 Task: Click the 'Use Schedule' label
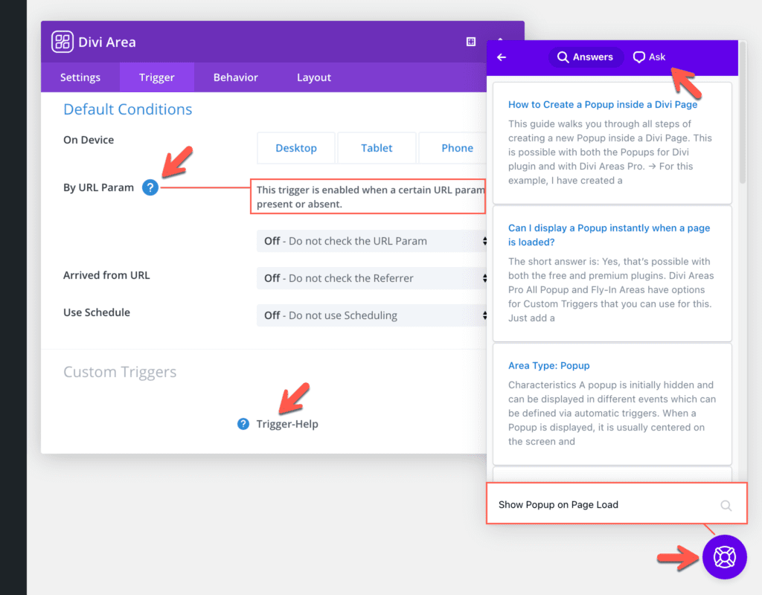click(x=97, y=313)
